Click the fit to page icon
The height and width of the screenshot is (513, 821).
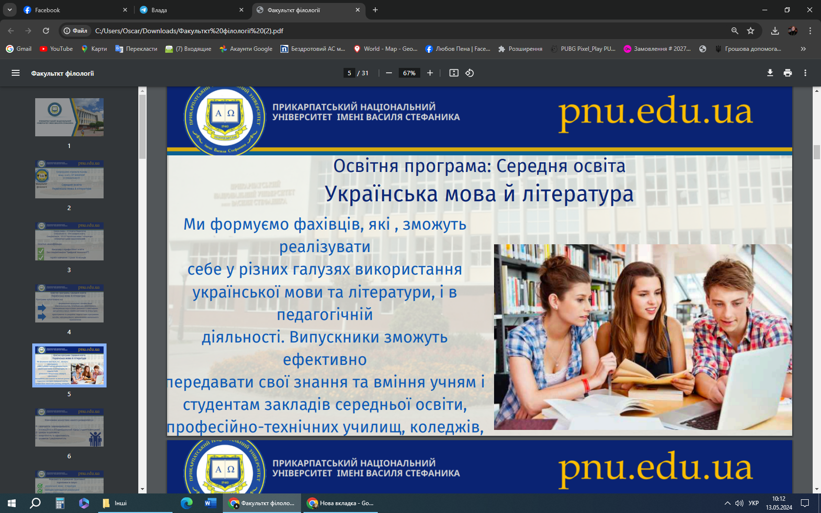click(x=454, y=73)
